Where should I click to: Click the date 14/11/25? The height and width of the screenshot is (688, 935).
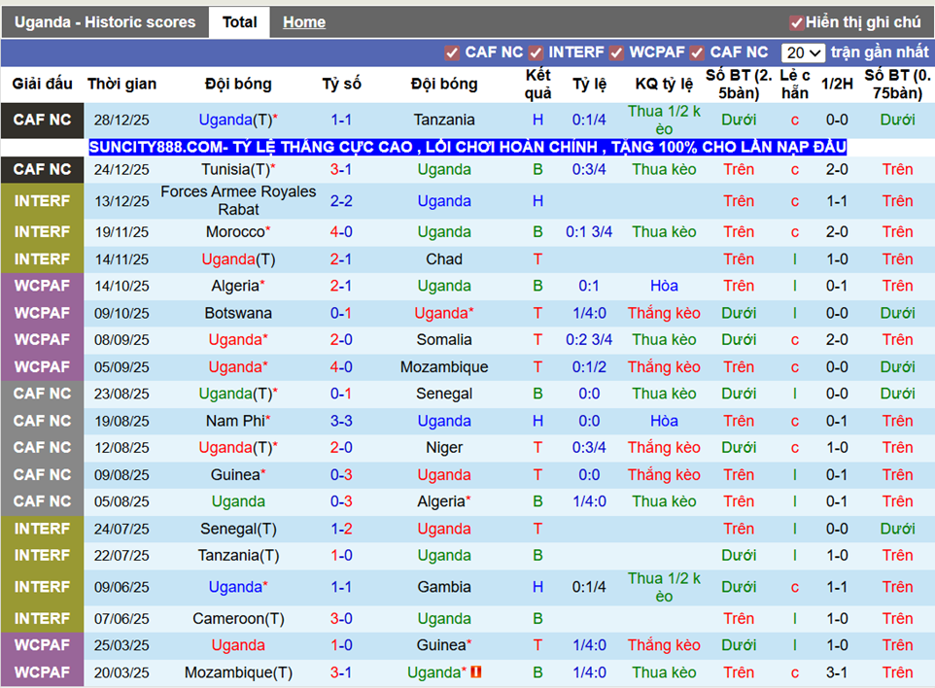[121, 259]
